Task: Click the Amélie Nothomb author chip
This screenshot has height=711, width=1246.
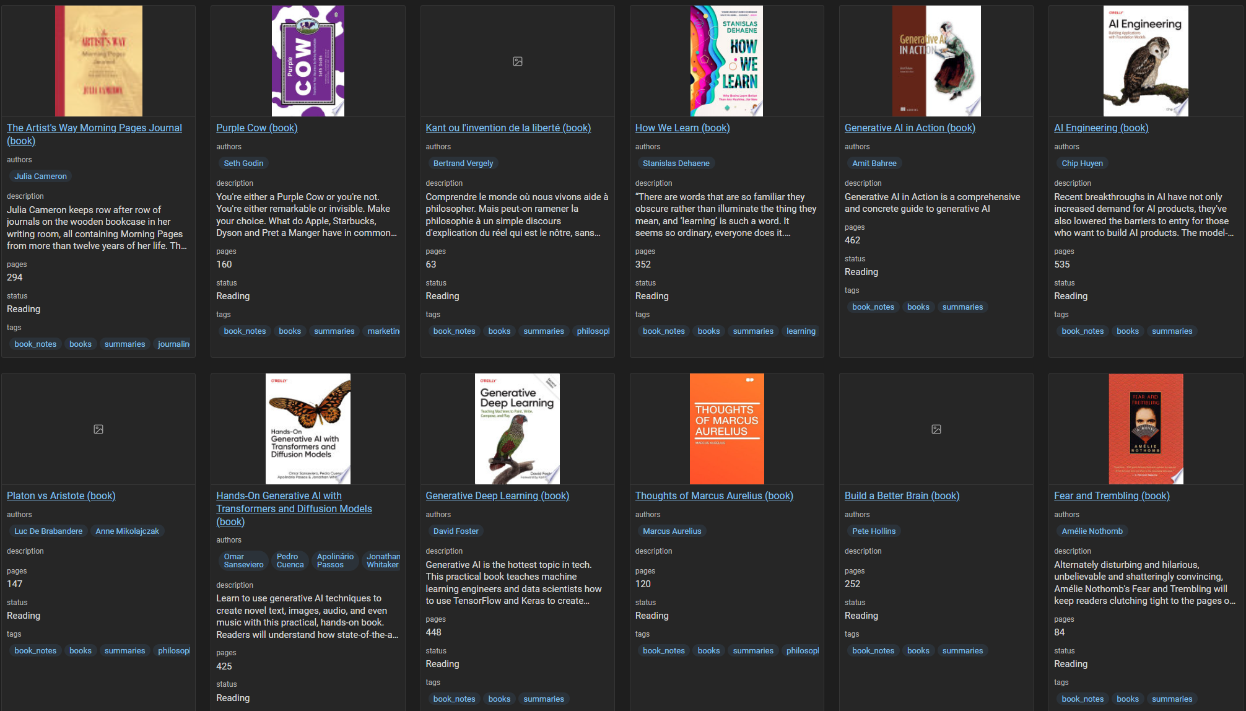Action: point(1092,531)
